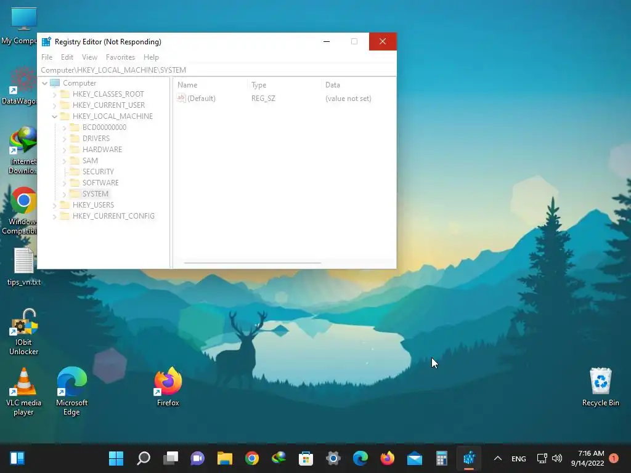Show hidden system tray icons
Image resolution: width=631 pixels, height=473 pixels.
pos(498,458)
